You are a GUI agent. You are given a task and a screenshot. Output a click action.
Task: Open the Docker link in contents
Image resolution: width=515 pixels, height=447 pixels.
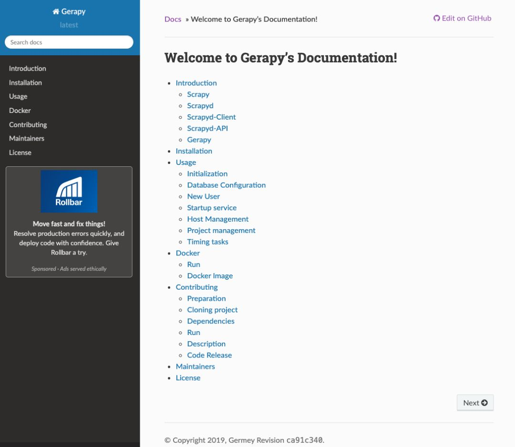pos(187,253)
